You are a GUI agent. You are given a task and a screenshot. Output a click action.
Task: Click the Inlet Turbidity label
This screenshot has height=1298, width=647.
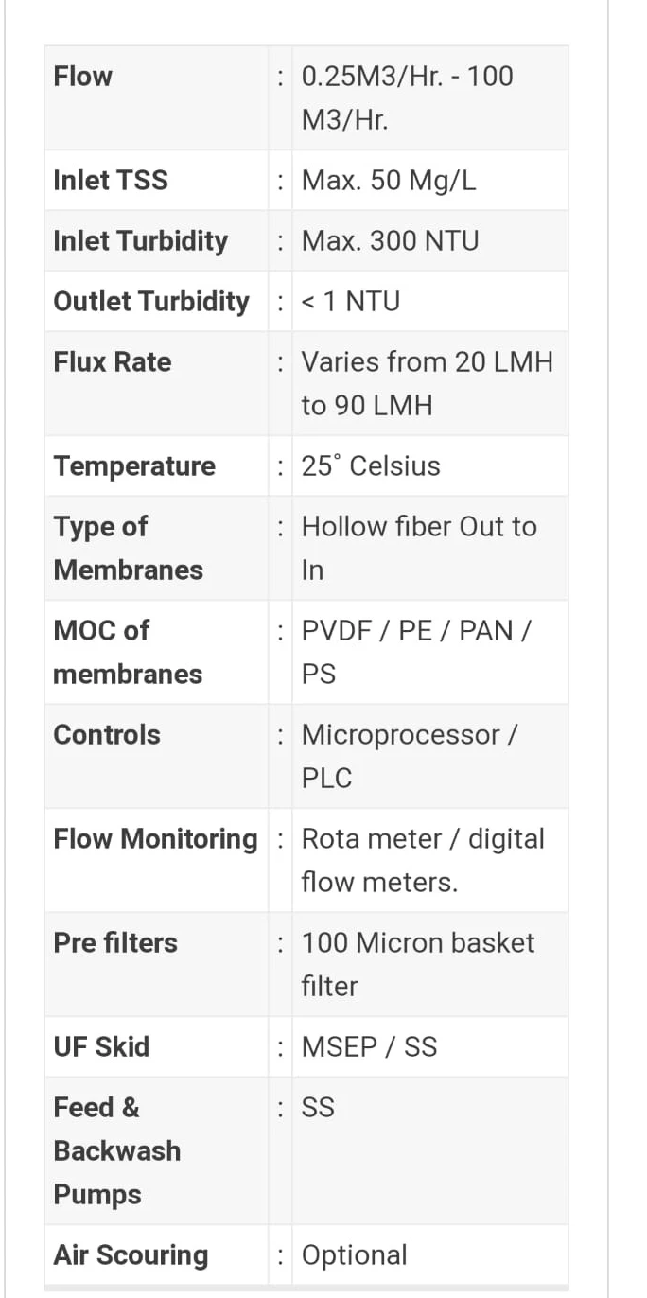(x=141, y=240)
